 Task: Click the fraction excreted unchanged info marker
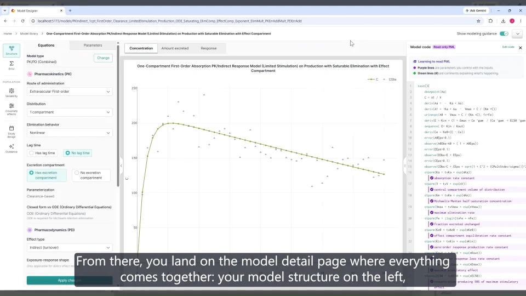click(x=432, y=224)
